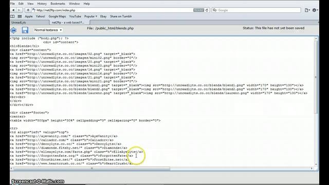The width and height of the screenshot is (329, 185).
Task: Click the search magnifier icon in Google field
Action: click(x=214, y=10)
